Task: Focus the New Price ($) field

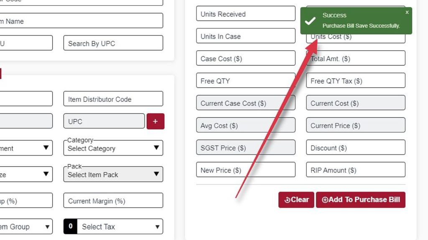Action: [x=246, y=170]
